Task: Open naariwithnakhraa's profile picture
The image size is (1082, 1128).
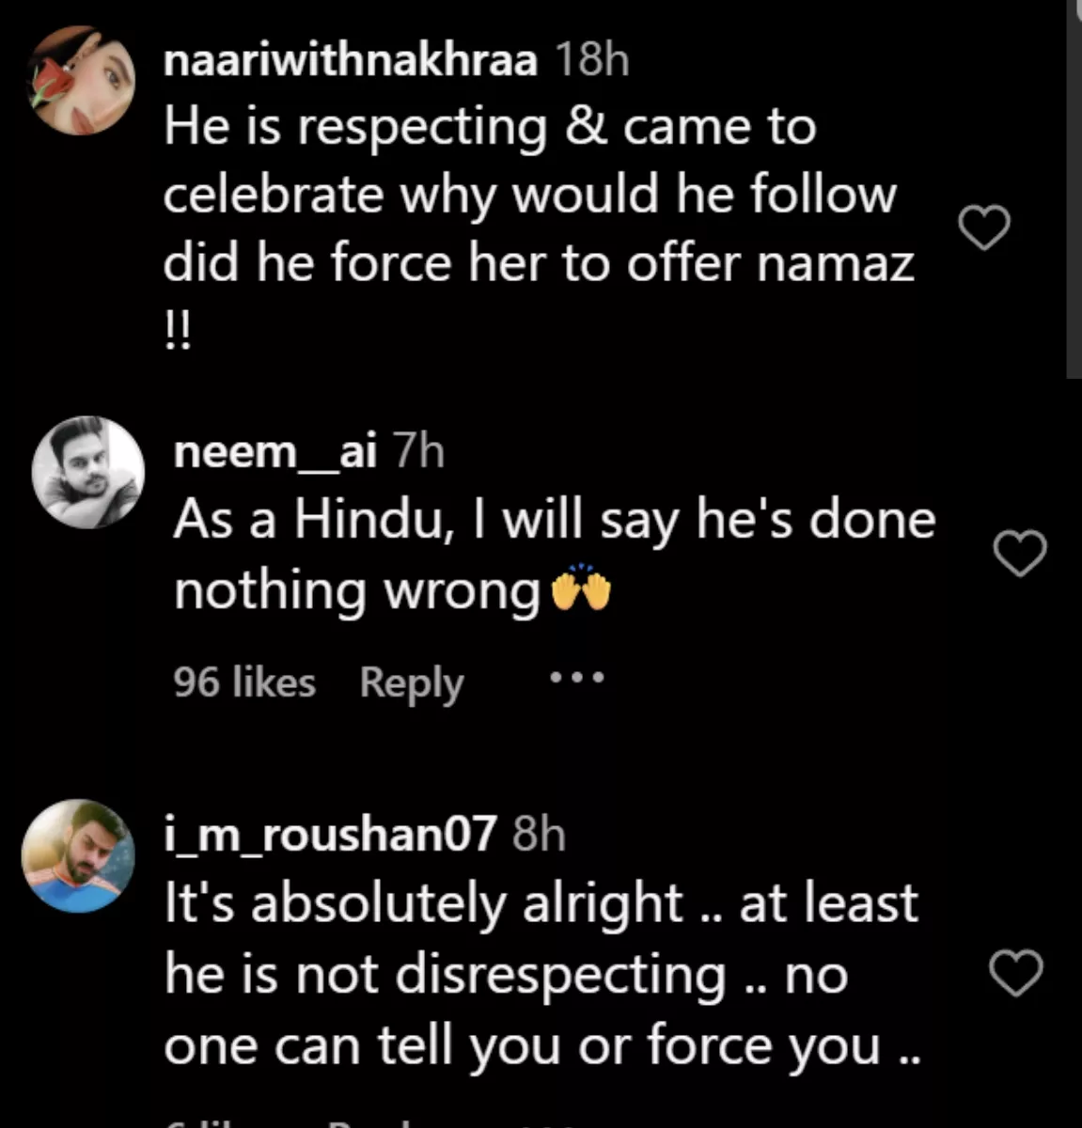Action: point(82,82)
